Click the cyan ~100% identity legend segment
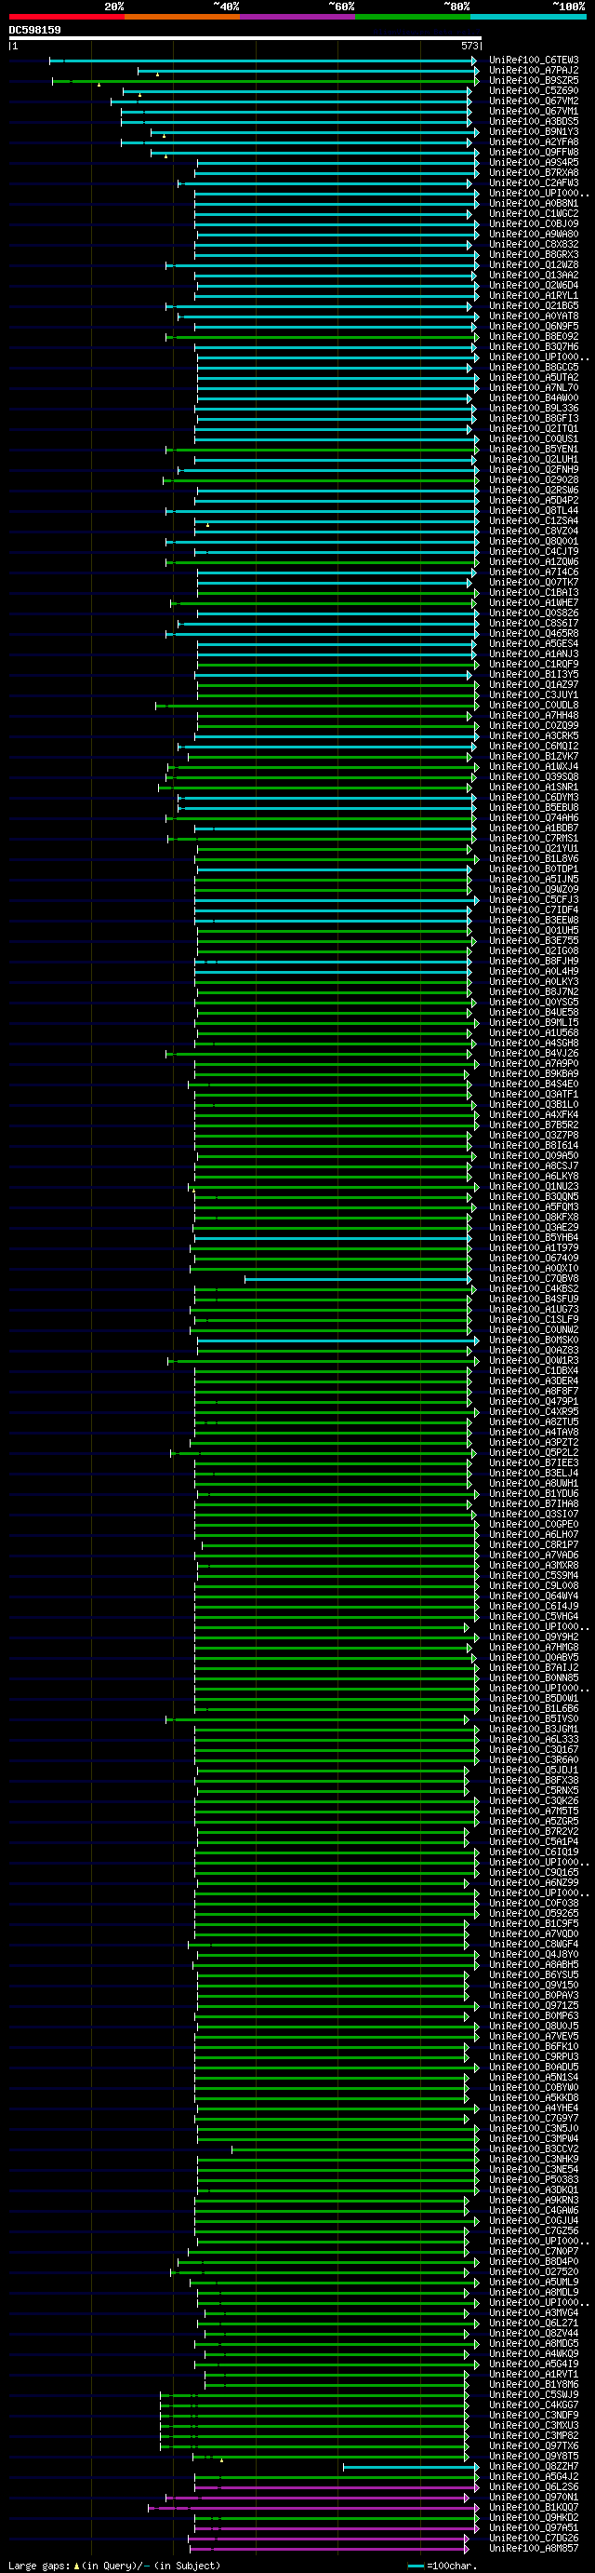The image size is (595, 2573). coord(528,17)
